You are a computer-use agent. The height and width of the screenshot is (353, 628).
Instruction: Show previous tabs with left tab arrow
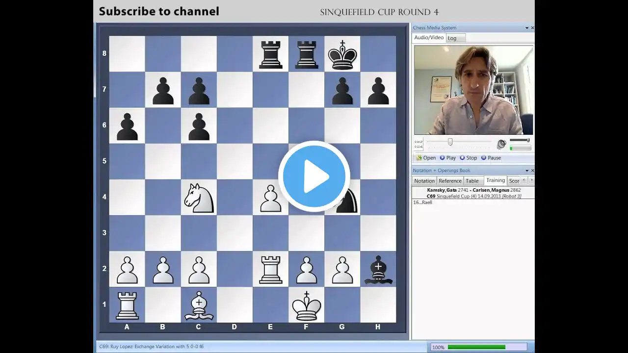click(524, 180)
